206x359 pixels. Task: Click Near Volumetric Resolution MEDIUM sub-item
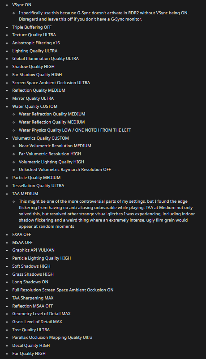point(55,146)
